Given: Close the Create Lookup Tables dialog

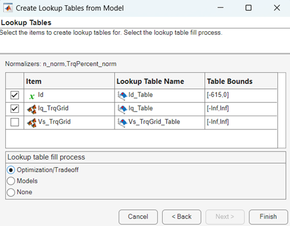Looking at the screenshot, I should [277, 8].
